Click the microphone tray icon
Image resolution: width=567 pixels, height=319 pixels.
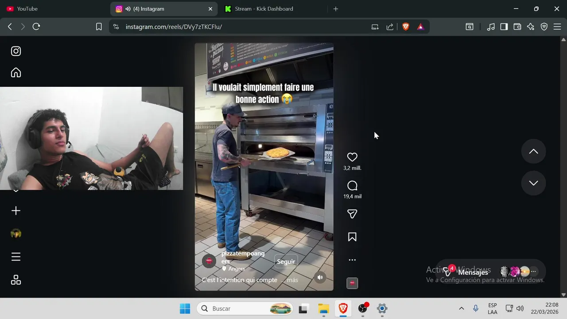(x=476, y=308)
